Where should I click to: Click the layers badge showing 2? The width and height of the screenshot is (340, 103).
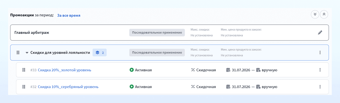pos(100,53)
